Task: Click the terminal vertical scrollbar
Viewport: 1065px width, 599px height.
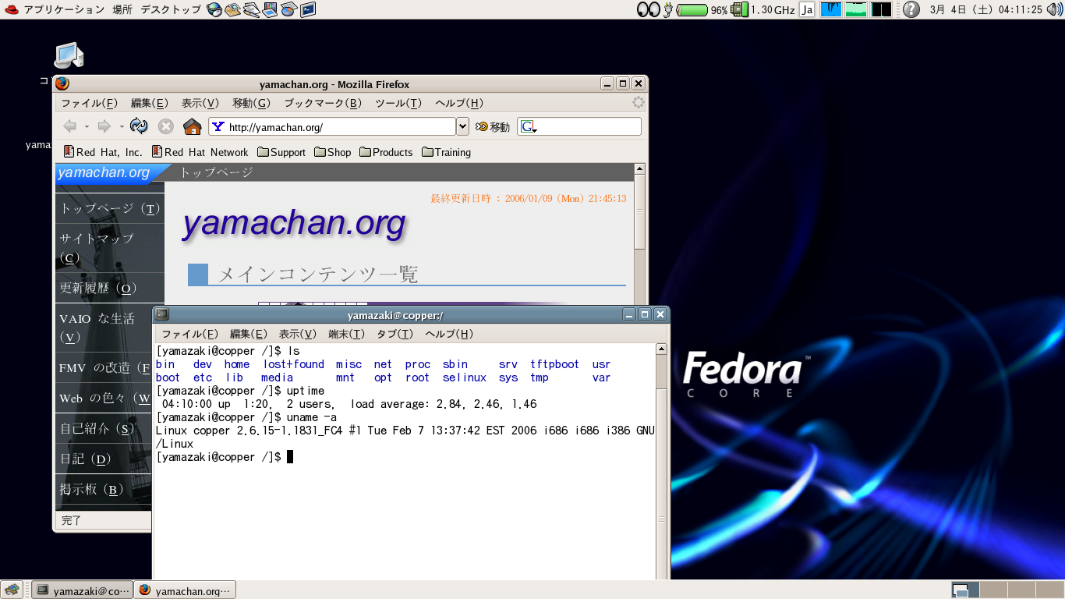Action: [661, 468]
